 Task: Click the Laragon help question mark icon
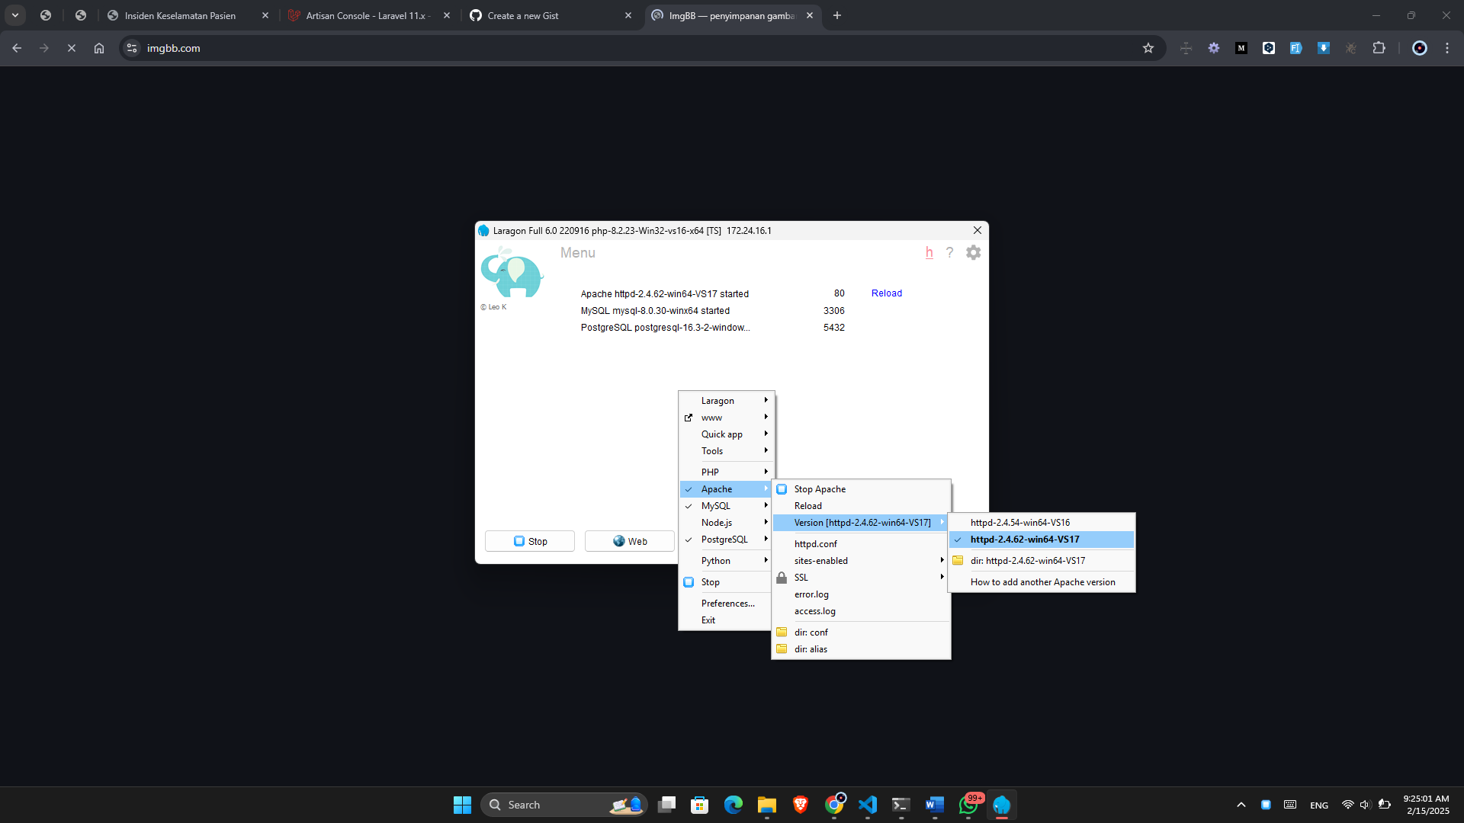coord(949,252)
